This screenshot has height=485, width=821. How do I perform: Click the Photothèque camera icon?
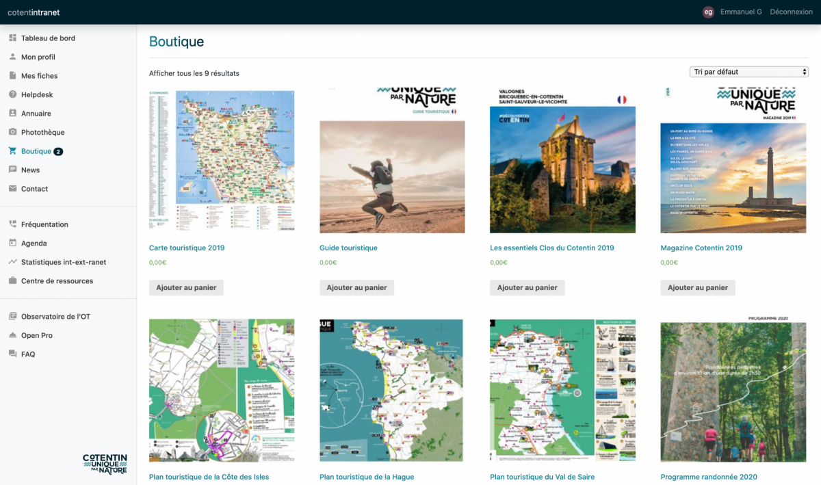click(13, 132)
